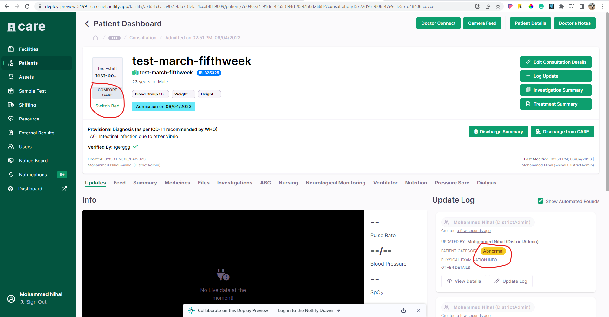Open the Chrome three-dot menu
The width and height of the screenshot is (609, 317).
click(602, 6)
